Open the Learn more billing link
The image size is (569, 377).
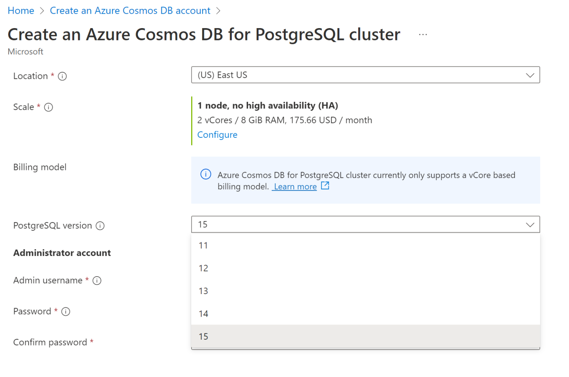[295, 187]
